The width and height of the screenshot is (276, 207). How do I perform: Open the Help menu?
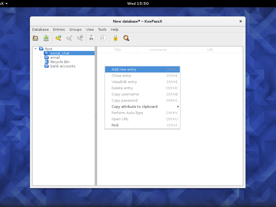[115, 29]
